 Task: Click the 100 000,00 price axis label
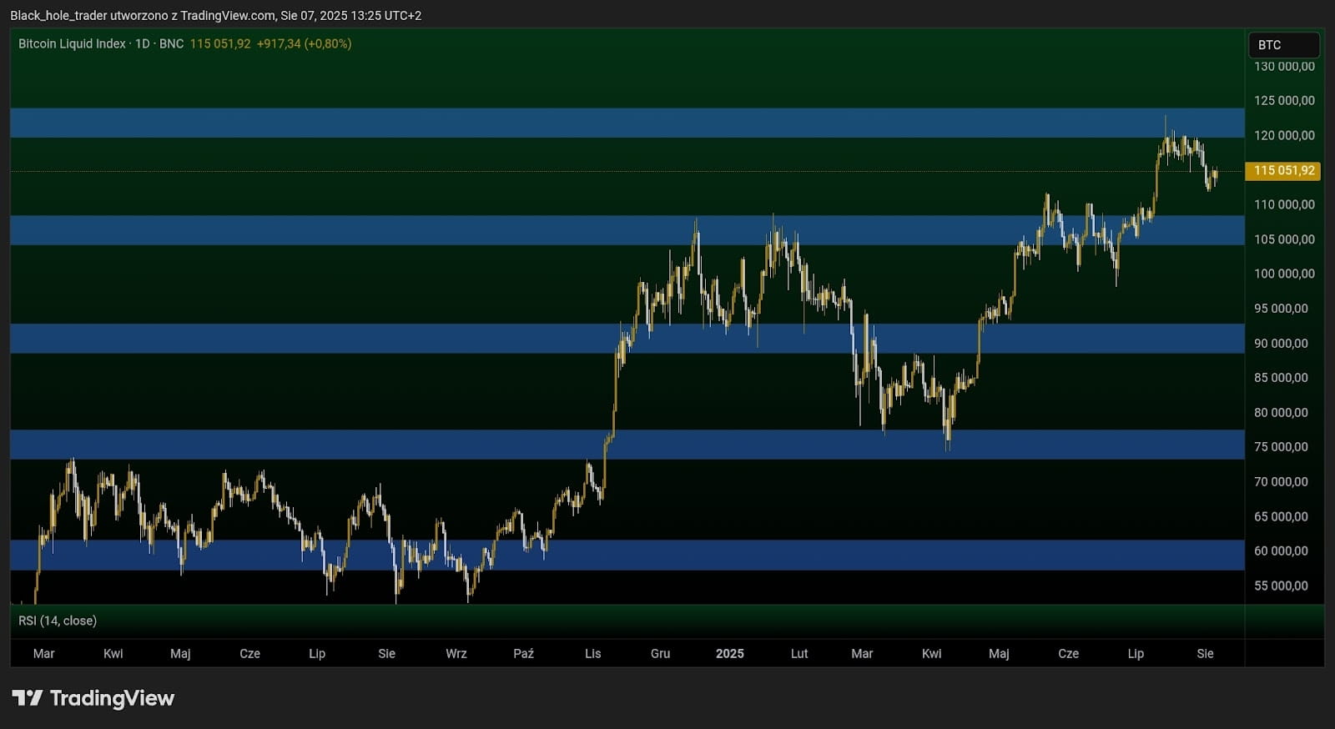pos(1284,274)
